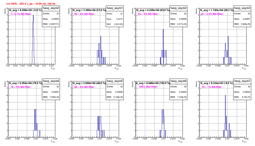Select the 50± 5% ND filter label
This screenshot has height=146, width=255.
(x=84, y=14)
